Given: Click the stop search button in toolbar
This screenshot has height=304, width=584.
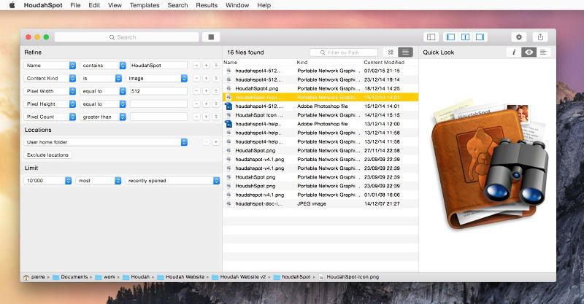Looking at the screenshot, I should 211,37.
